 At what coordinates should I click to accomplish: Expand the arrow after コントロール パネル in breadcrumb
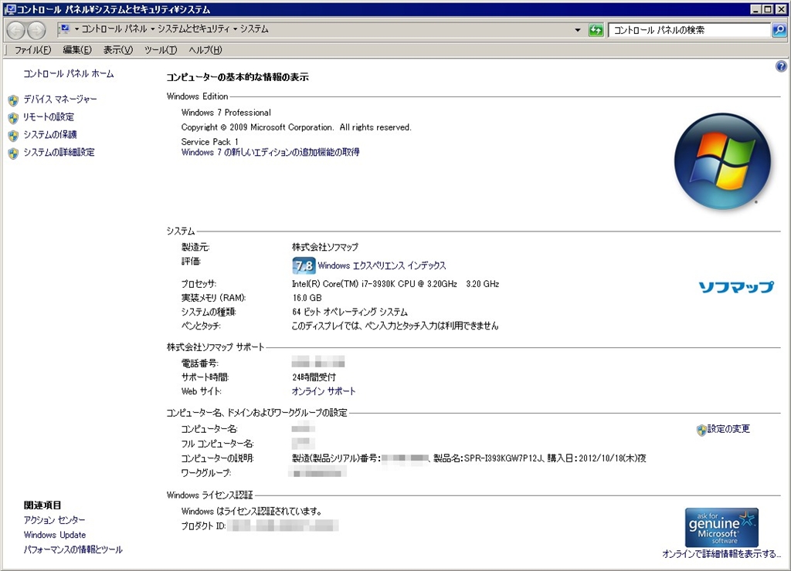pyautogui.click(x=153, y=29)
